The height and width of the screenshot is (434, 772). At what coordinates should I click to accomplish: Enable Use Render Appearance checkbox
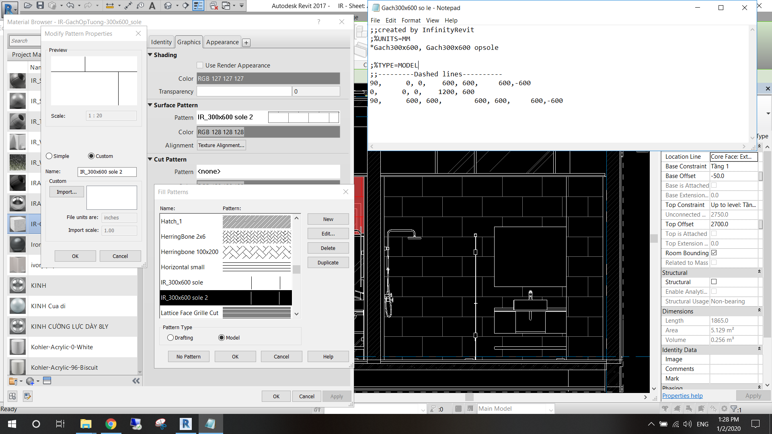[x=200, y=65]
